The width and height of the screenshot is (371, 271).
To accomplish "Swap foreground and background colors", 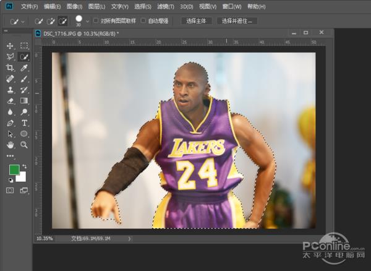I will 24,166.
